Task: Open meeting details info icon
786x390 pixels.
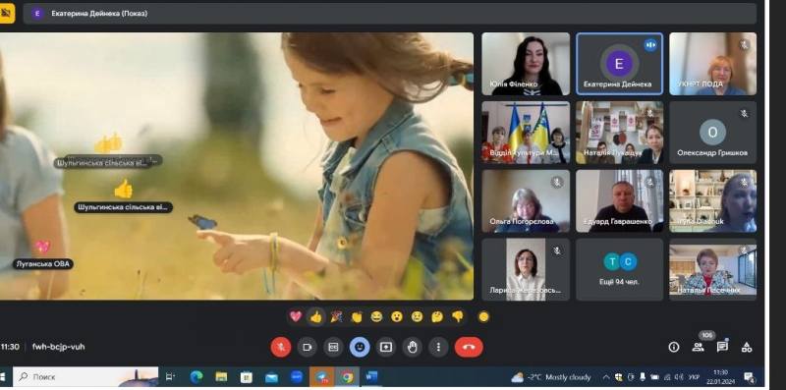Action: pyautogui.click(x=674, y=347)
